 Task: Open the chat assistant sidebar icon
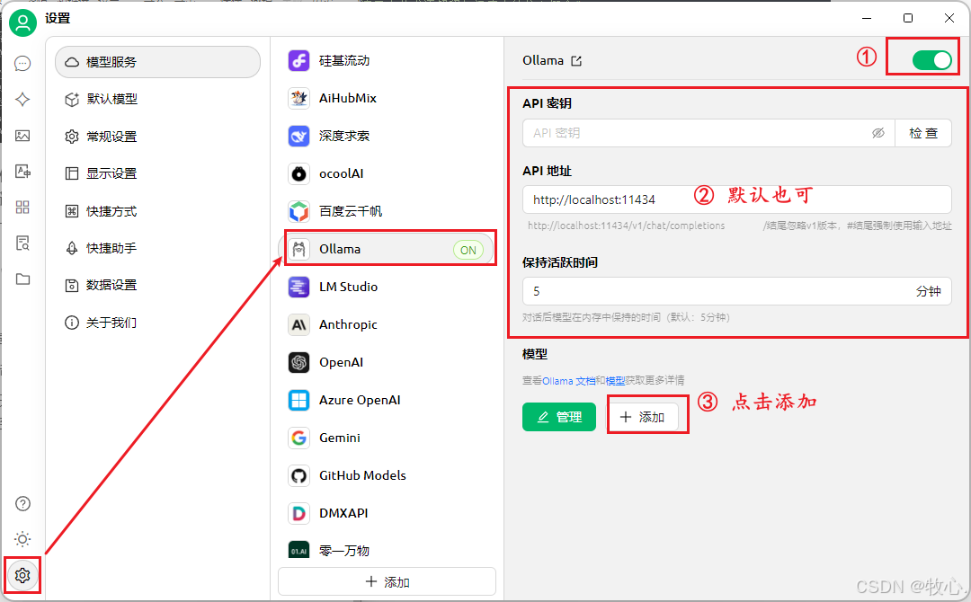22,63
